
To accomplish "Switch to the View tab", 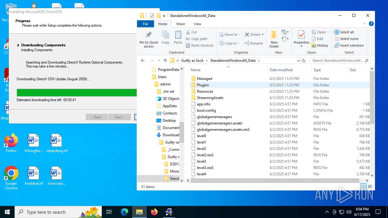I will (x=197, y=24).
